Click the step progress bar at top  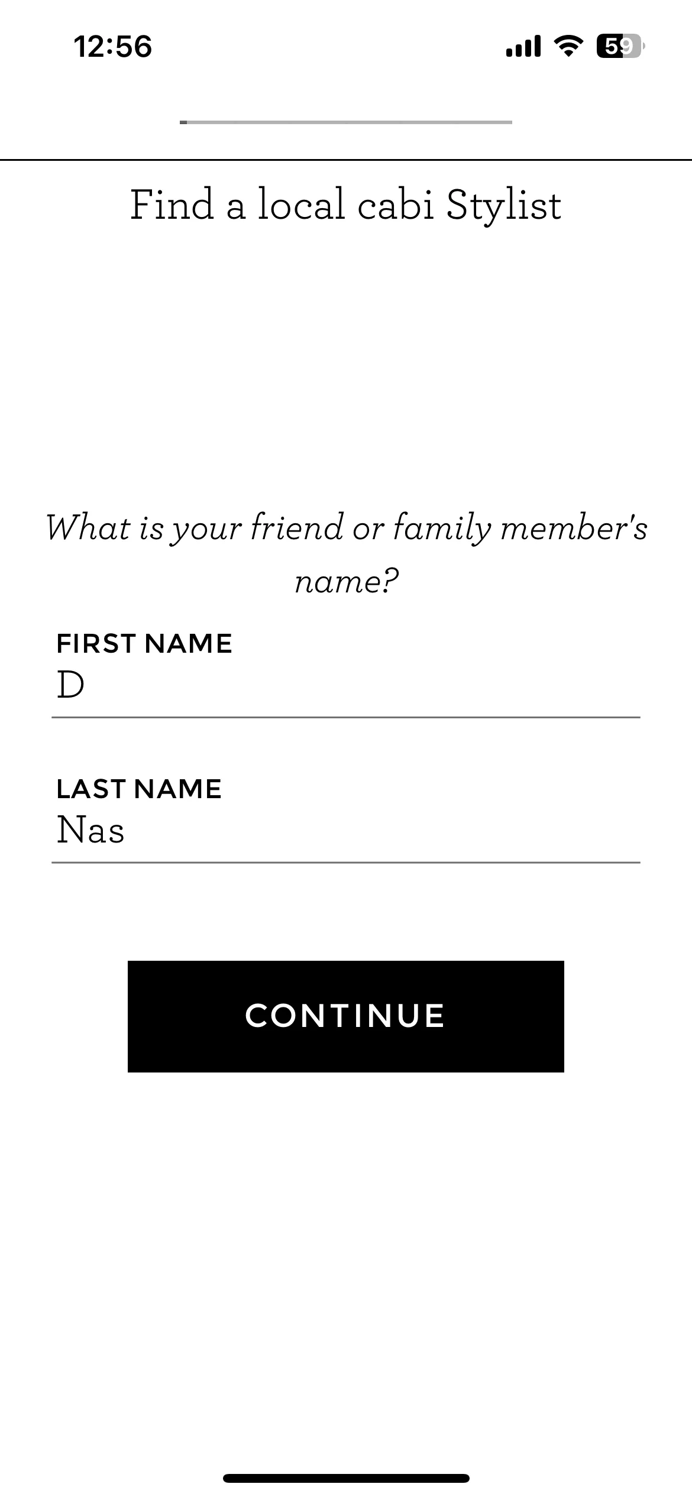pos(346,122)
